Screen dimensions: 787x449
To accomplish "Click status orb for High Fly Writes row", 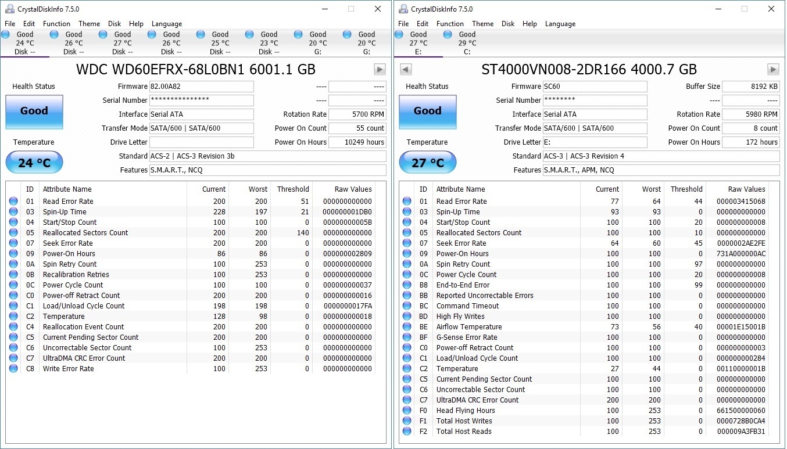I will (407, 317).
